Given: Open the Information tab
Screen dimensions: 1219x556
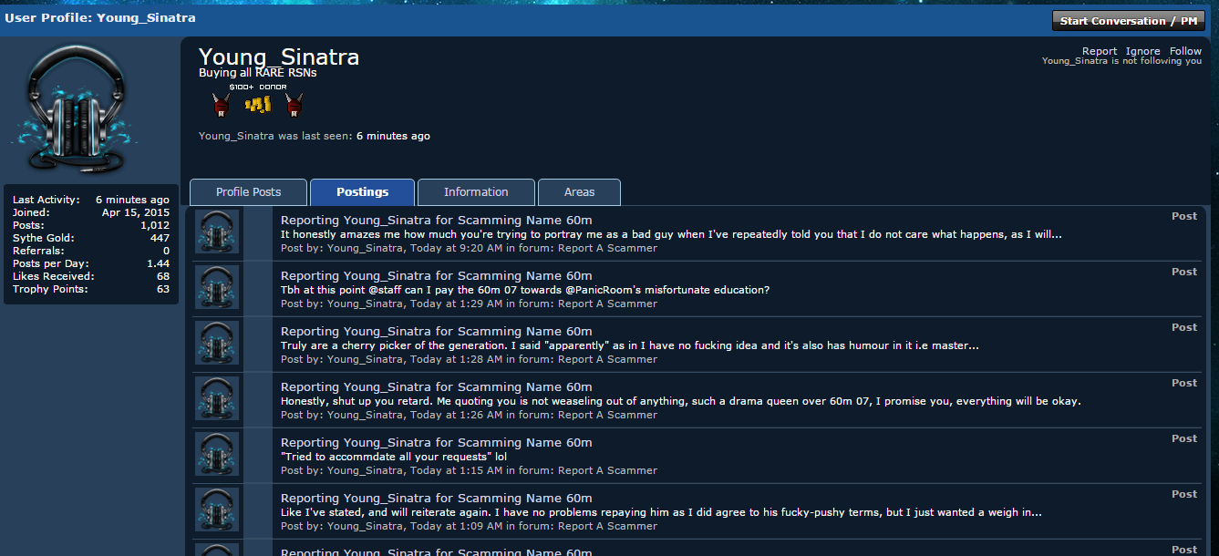Looking at the screenshot, I should [476, 192].
